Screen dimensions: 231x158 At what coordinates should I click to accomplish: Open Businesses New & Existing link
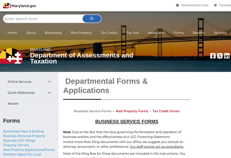[23, 131]
